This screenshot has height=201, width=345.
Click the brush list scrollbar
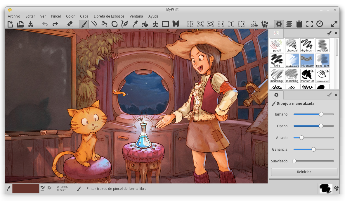337,47
